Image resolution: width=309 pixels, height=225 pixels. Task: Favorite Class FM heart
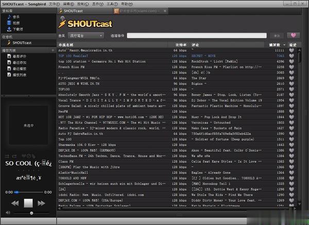point(291,162)
